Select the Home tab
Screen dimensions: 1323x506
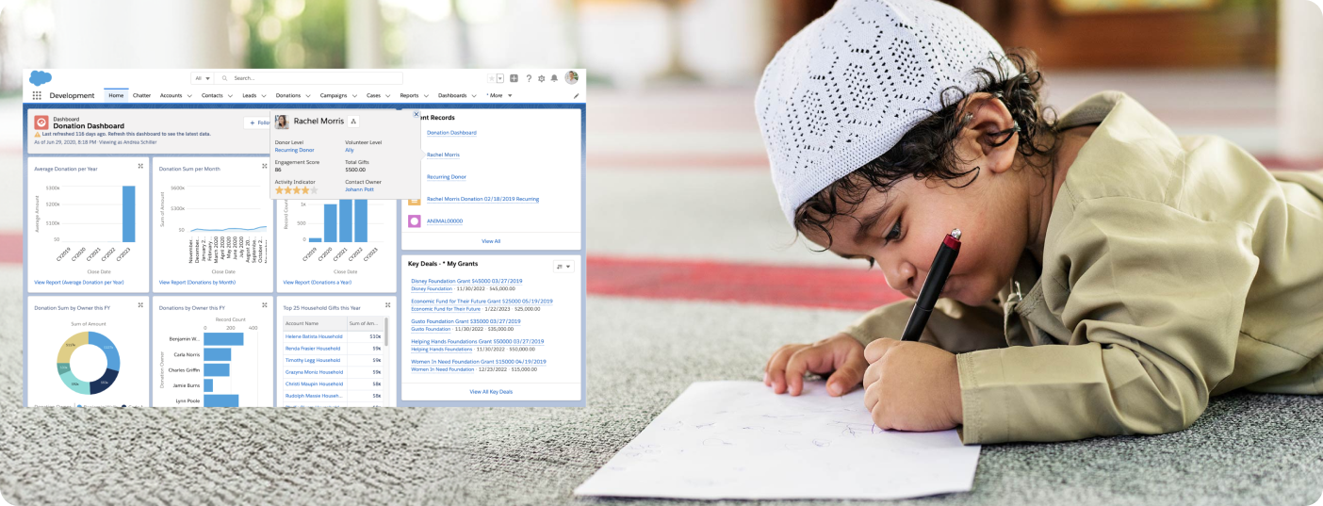[x=116, y=95]
